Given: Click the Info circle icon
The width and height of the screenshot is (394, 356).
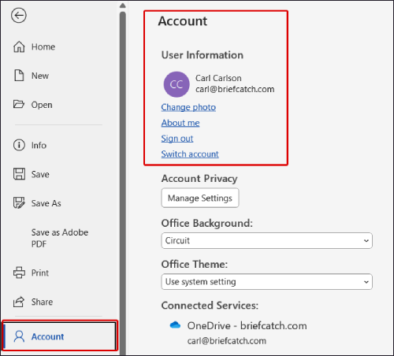Looking at the screenshot, I should click(x=19, y=145).
